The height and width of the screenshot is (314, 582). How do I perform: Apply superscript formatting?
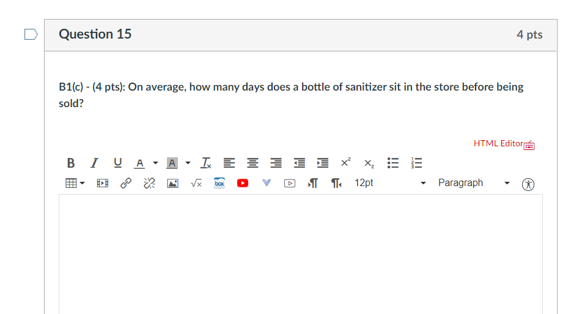coord(345,162)
